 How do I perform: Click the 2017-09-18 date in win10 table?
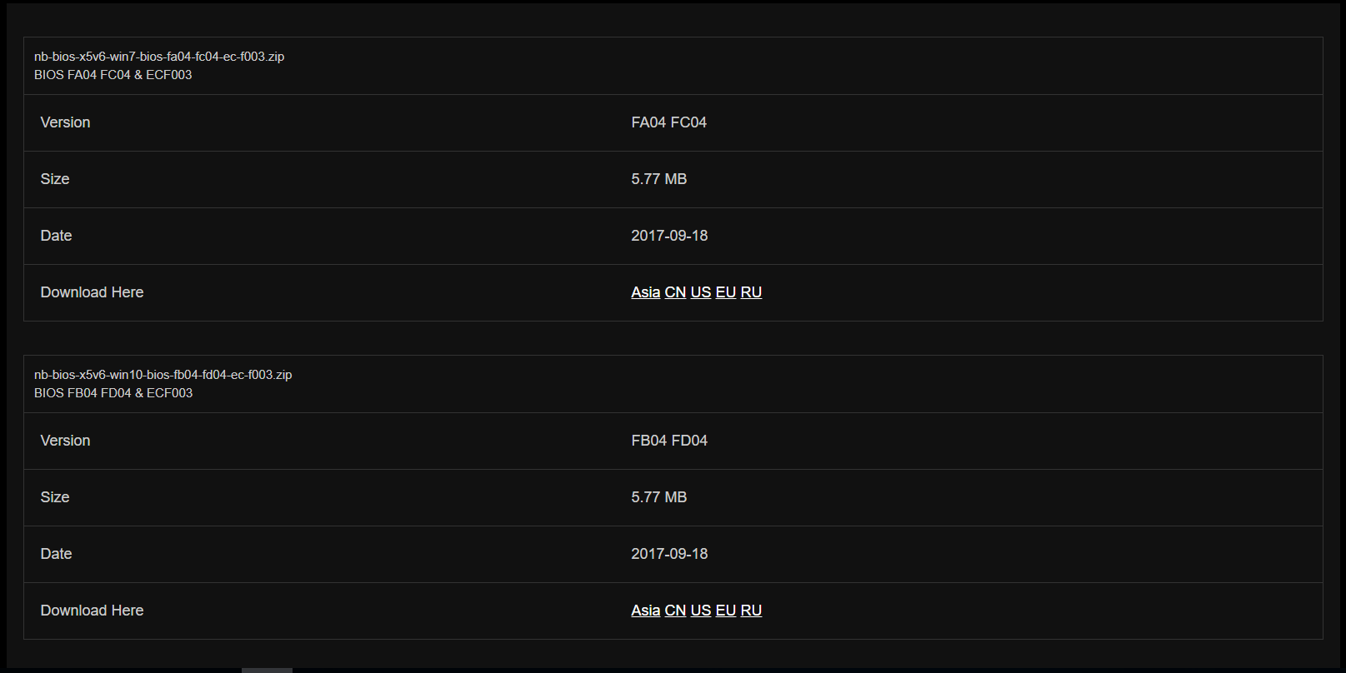[x=669, y=554]
